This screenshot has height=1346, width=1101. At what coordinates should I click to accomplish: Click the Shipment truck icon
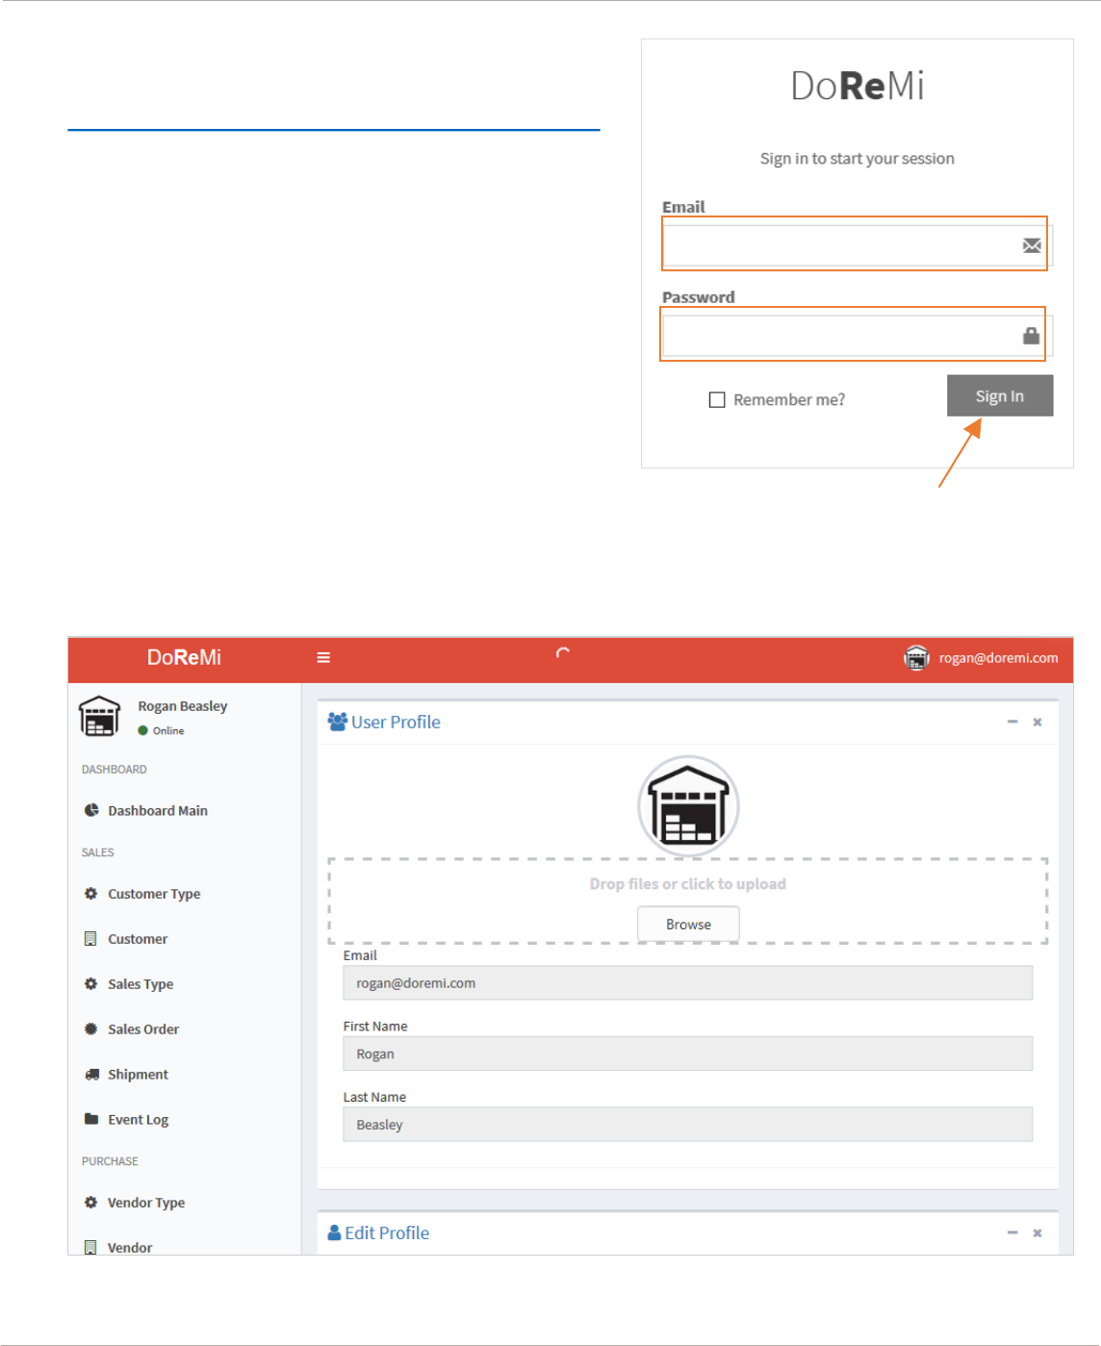(91, 1074)
